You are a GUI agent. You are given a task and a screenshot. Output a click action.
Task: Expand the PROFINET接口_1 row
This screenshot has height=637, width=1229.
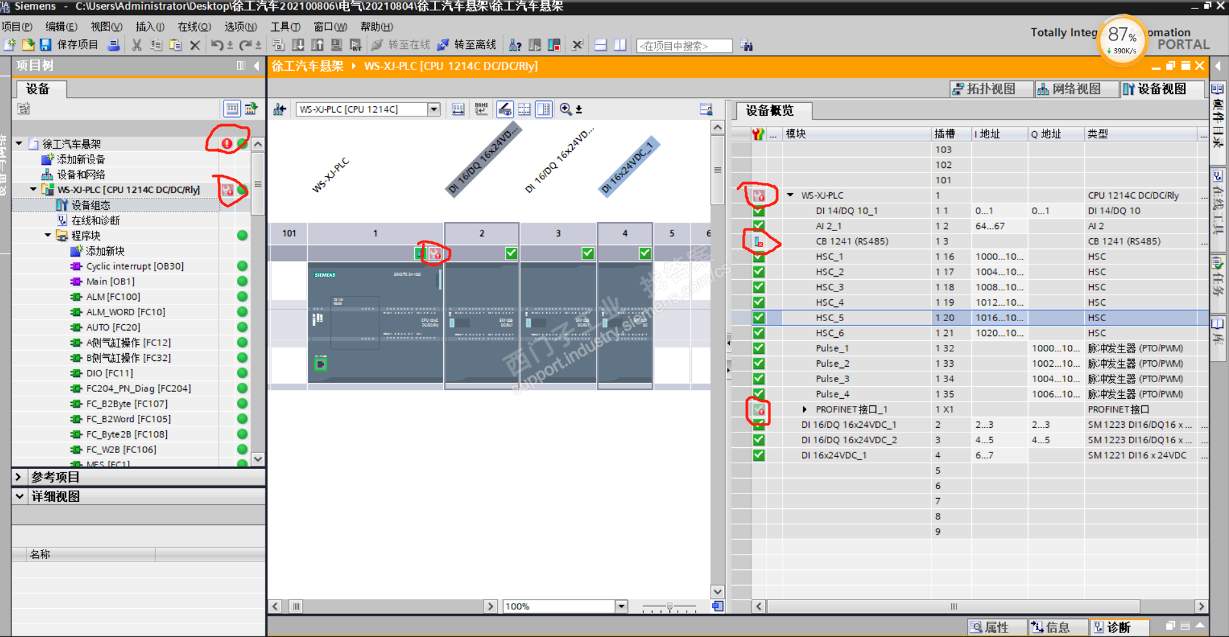click(805, 409)
